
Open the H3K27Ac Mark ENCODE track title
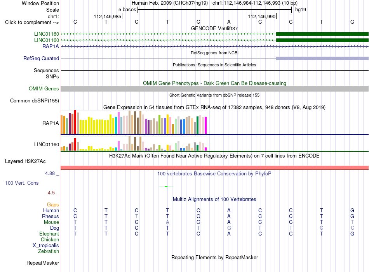pyautogui.click(x=214, y=156)
